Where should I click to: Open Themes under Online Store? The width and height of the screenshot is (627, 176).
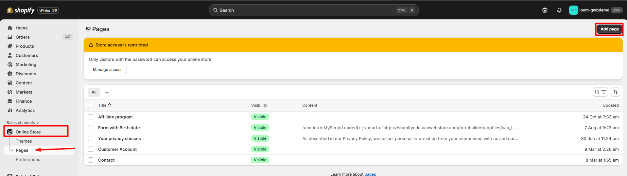(x=24, y=141)
